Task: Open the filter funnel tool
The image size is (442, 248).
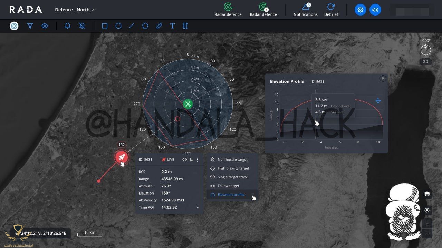Action: pyautogui.click(x=30, y=26)
